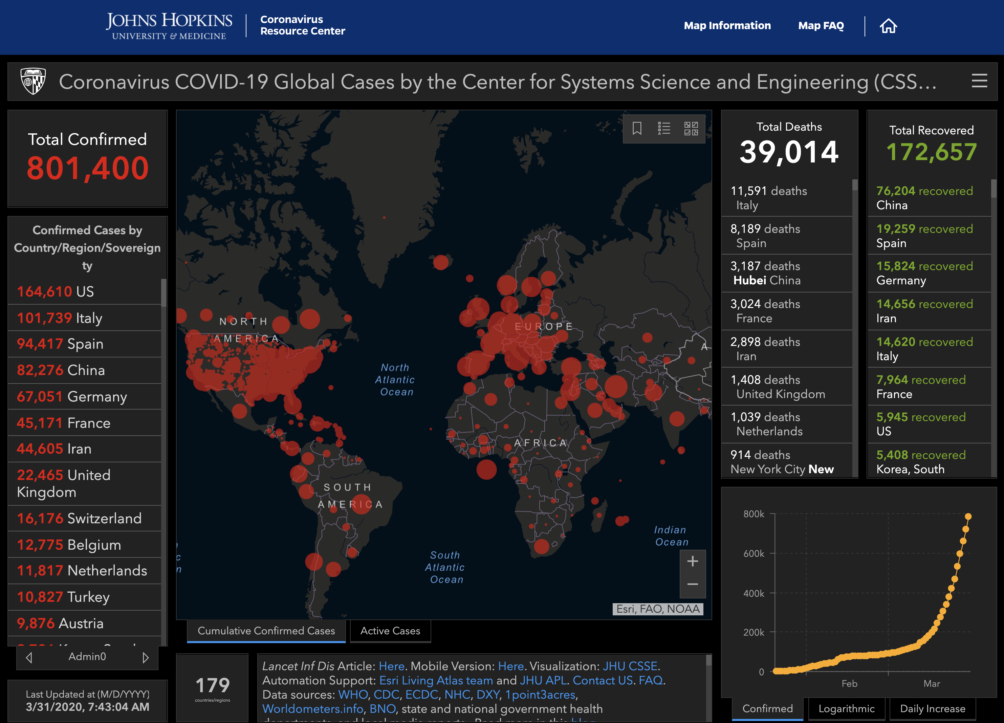Select 10,827 Turkey row

pos(84,597)
